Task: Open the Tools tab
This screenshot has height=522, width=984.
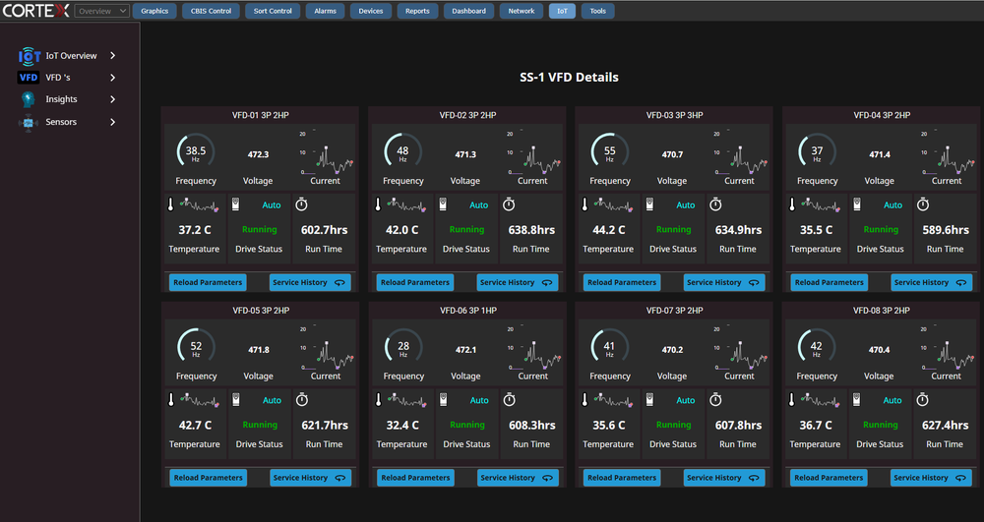Action: pyautogui.click(x=598, y=11)
